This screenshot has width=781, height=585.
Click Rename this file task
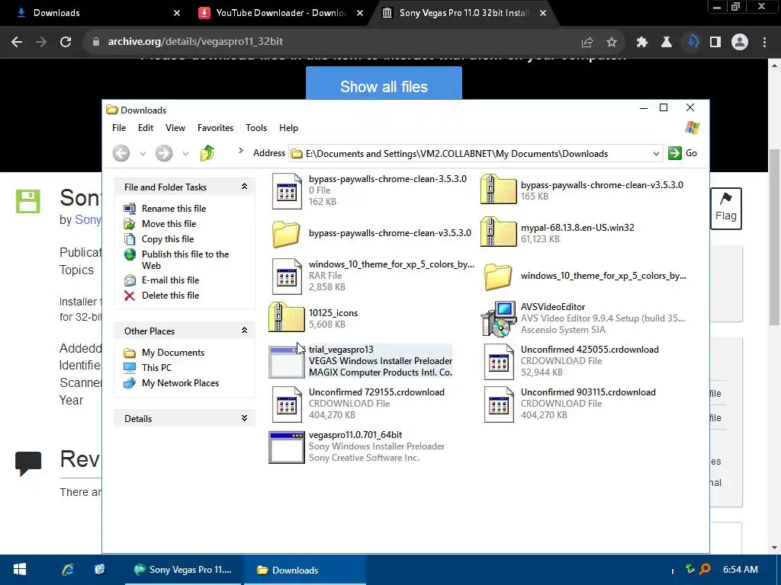(x=174, y=209)
